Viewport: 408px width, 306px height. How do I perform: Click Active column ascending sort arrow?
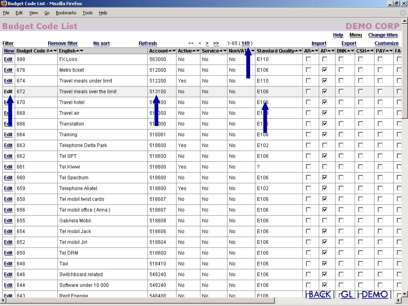(x=194, y=51)
